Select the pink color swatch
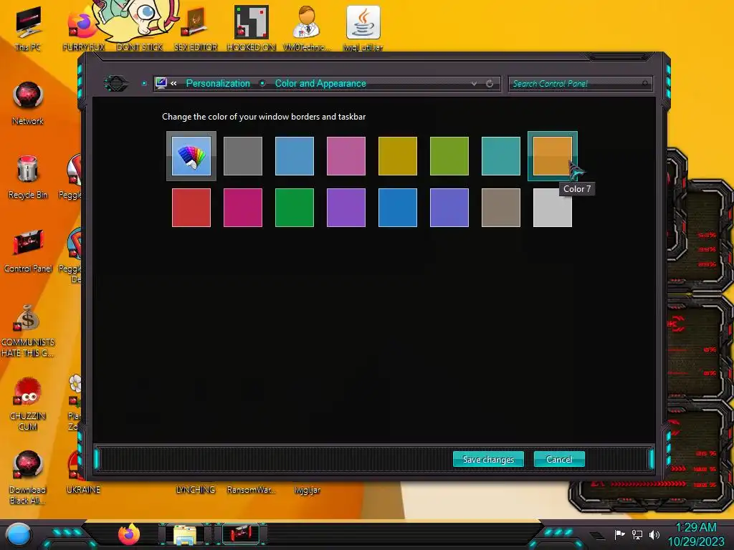Screen dimensions: 734x550 346,155
